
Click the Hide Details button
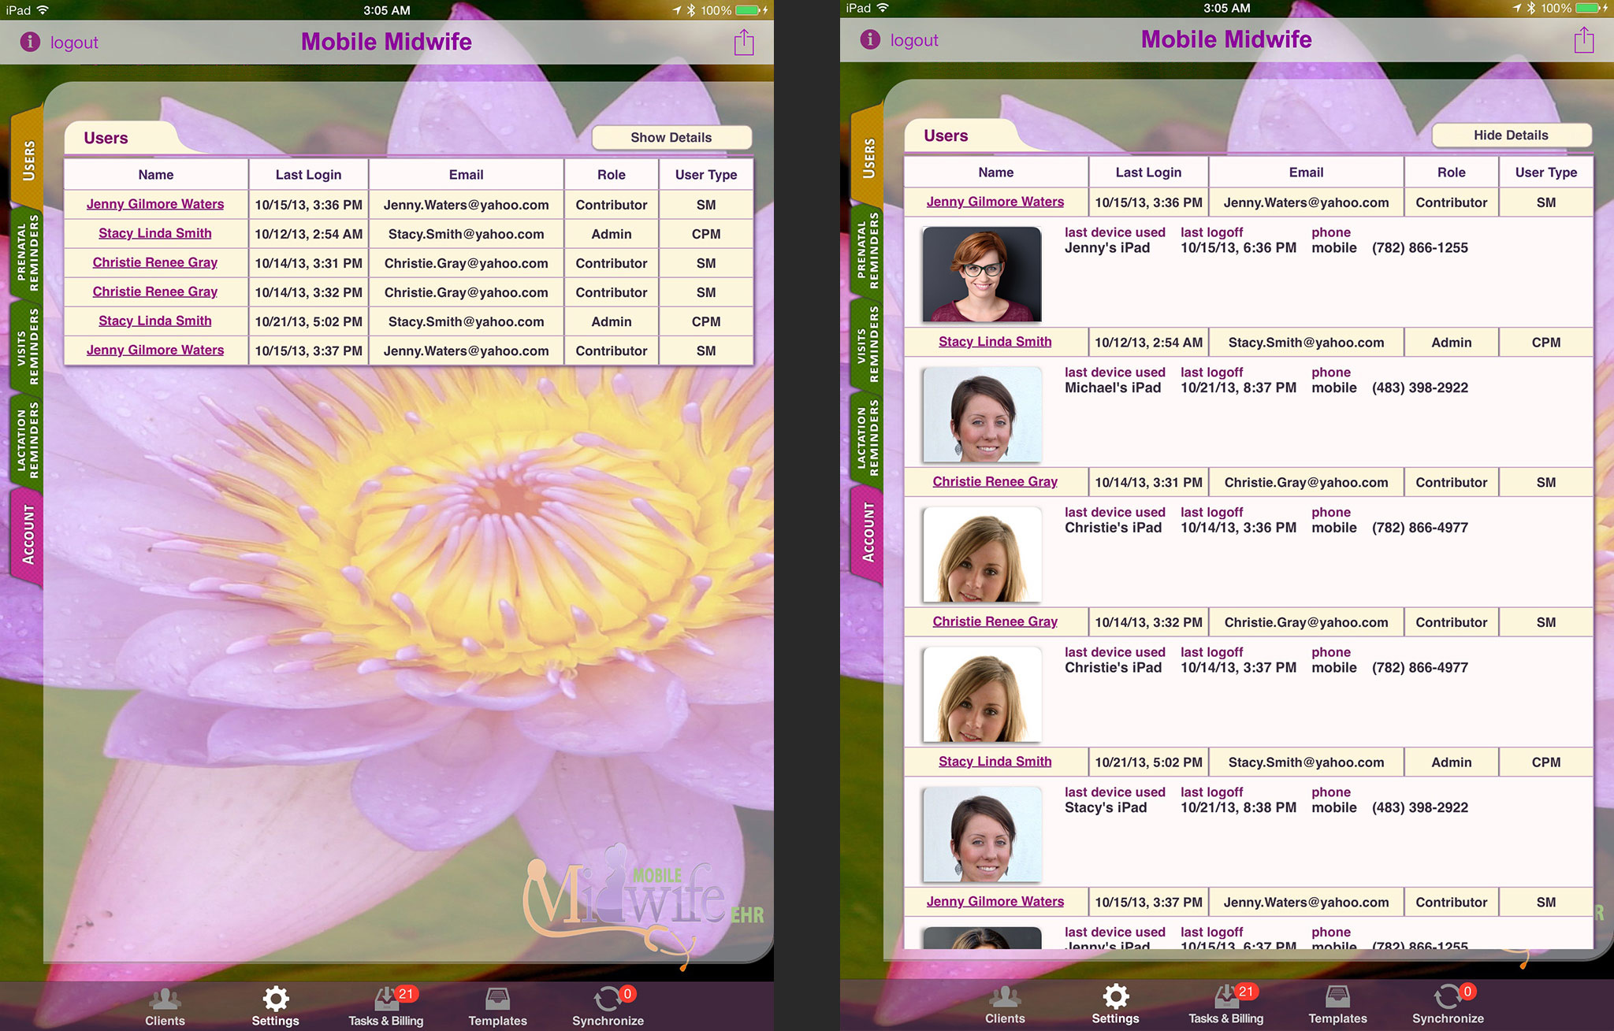[x=1512, y=135]
